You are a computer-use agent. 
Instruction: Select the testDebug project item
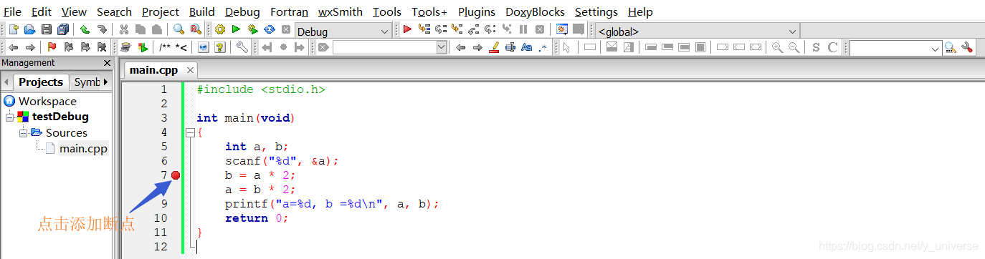coord(60,117)
